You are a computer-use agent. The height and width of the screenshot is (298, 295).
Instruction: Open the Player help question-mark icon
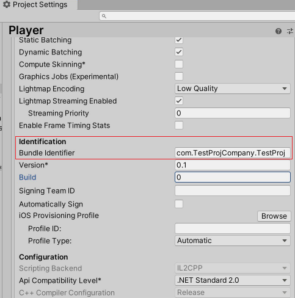[279, 31]
